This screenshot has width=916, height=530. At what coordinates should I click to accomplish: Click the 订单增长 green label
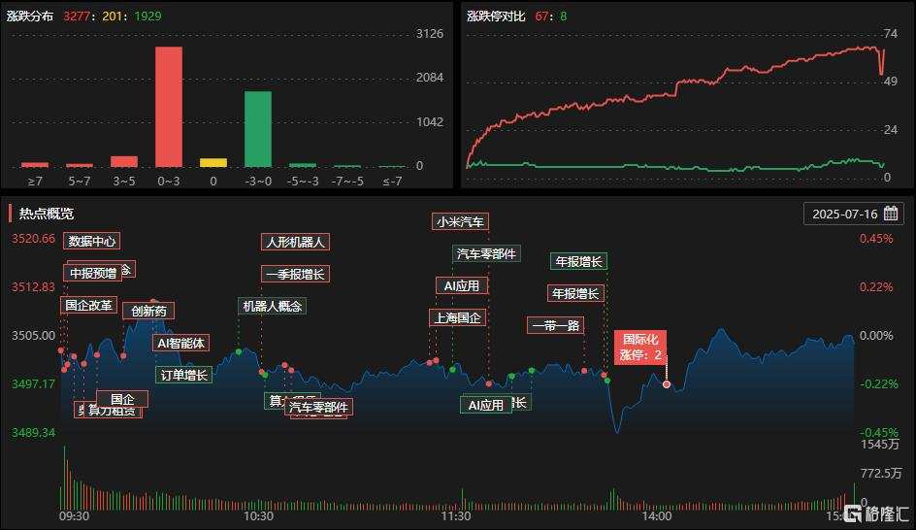pos(184,375)
